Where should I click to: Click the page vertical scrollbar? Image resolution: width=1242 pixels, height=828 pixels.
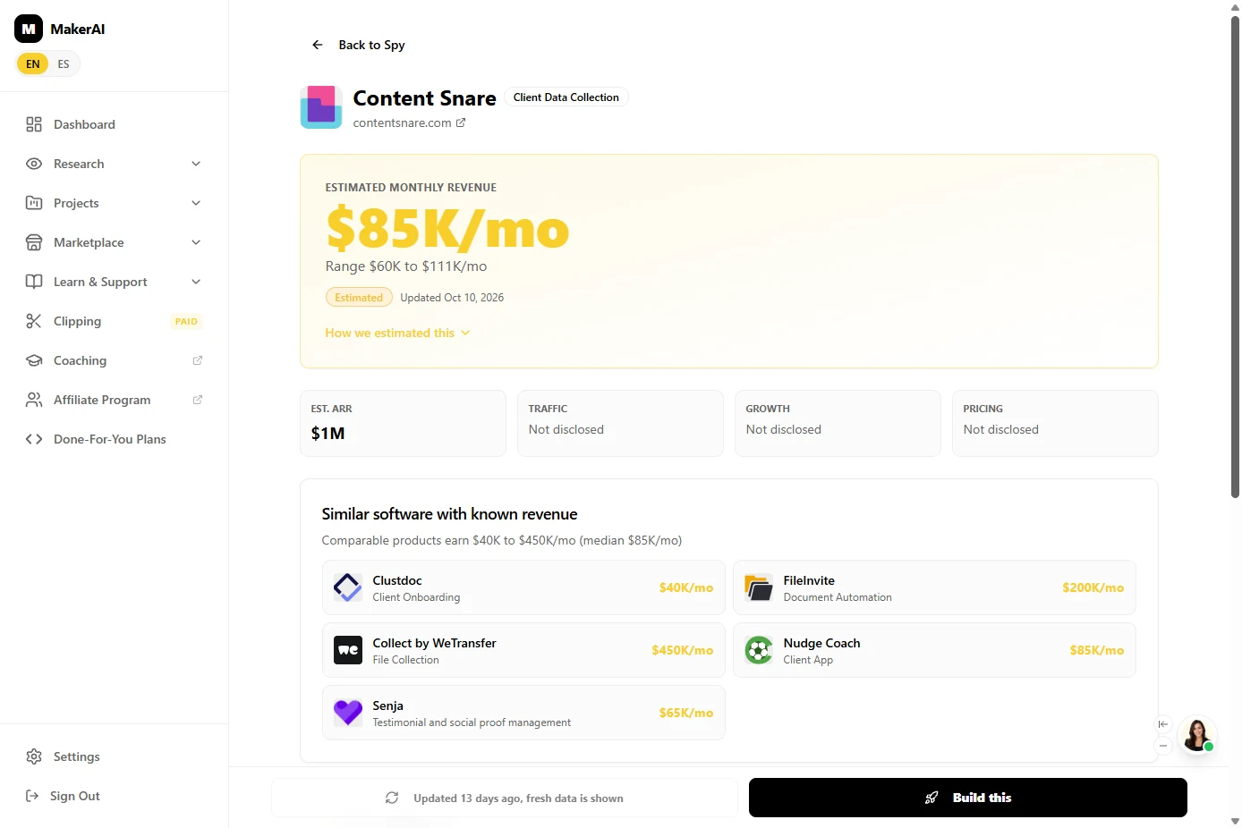click(x=1236, y=256)
